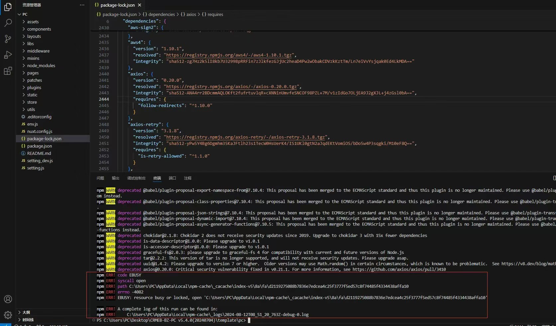
Task: Switch to the 调试控制台 debug console tab
Action: click(x=136, y=178)
